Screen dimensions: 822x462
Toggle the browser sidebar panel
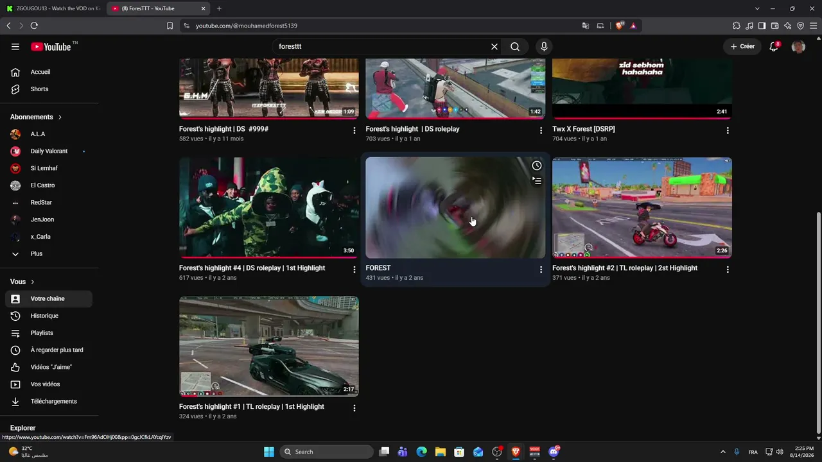(762, 26)
